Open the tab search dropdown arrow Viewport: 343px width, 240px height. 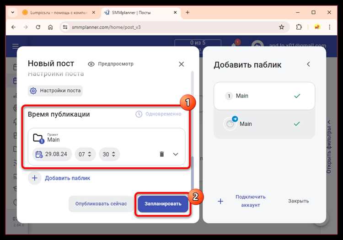click(13, 12)
